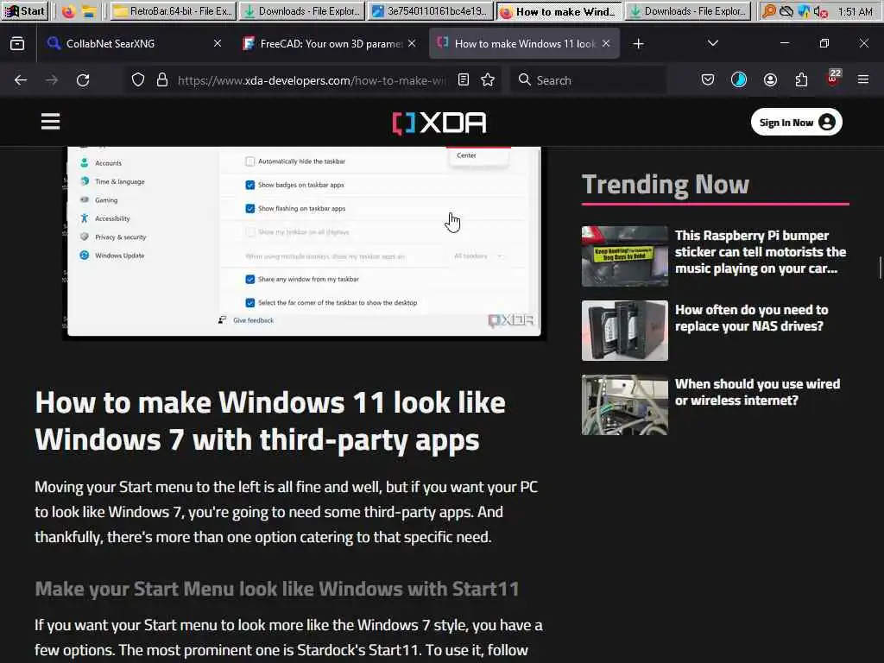Toggle reader view for this article
This screenshot has height=663, width=884.
(x=464, y=80)
